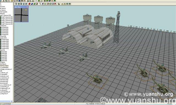
Task: Select the spawner marker atop the radio tower
Action: tap(119, 12)
